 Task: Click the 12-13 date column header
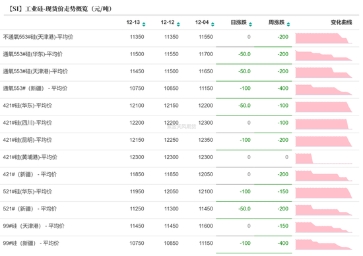133,22
